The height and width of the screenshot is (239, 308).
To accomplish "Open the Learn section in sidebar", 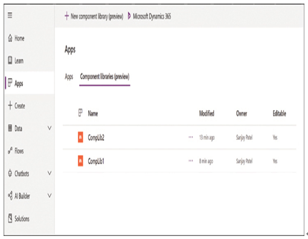I will (x=16, y=61).
